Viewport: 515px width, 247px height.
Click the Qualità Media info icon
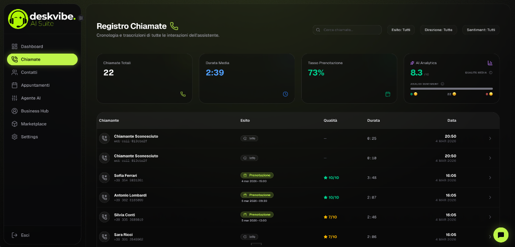[490, 73]
